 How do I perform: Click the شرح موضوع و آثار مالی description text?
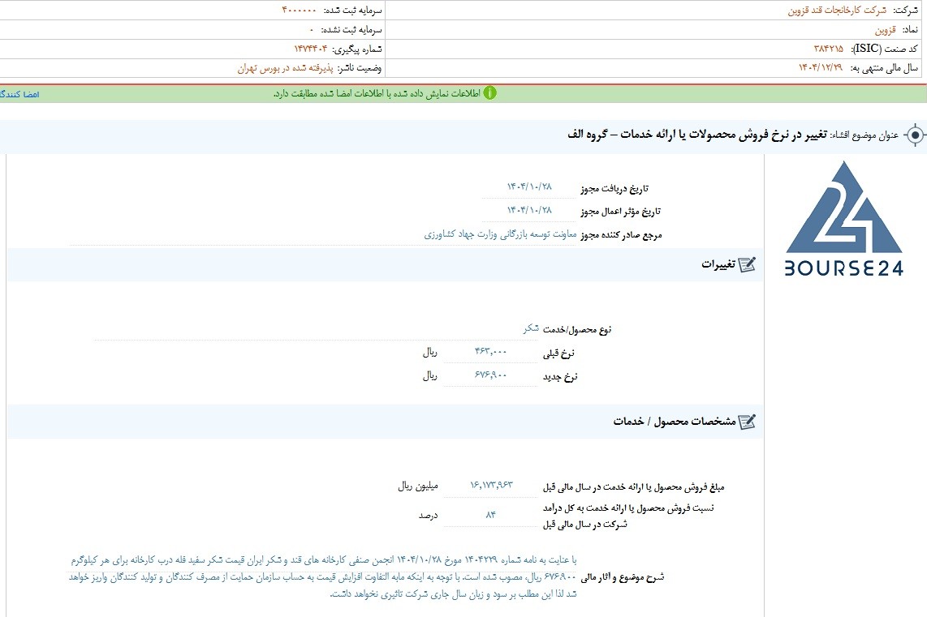(323, 576)
